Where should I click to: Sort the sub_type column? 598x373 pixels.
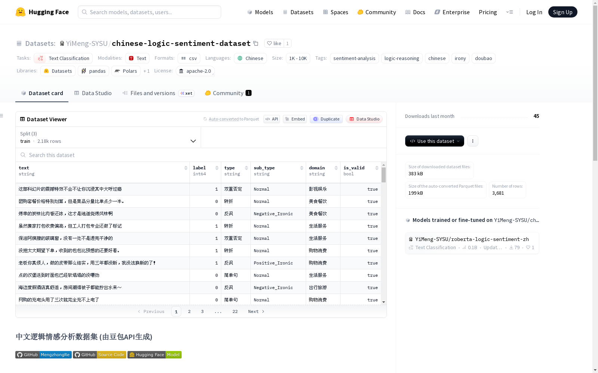coord(302,168)
